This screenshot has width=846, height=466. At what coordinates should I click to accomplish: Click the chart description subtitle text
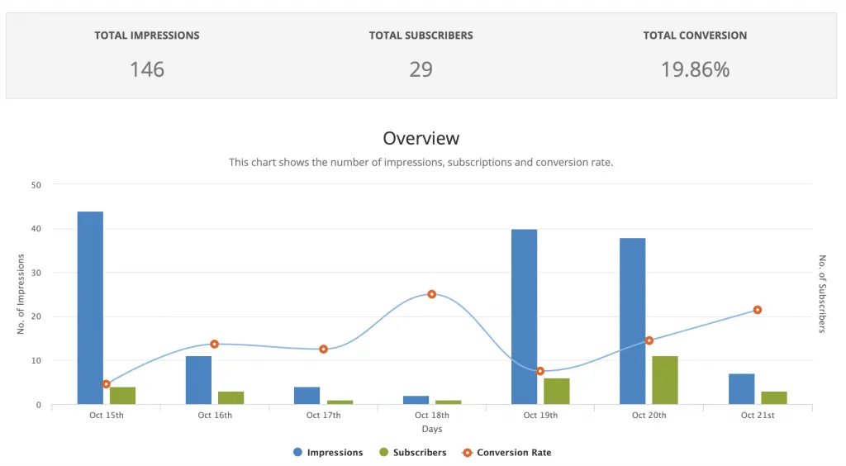pyautogui.click(x=421, y=162)
